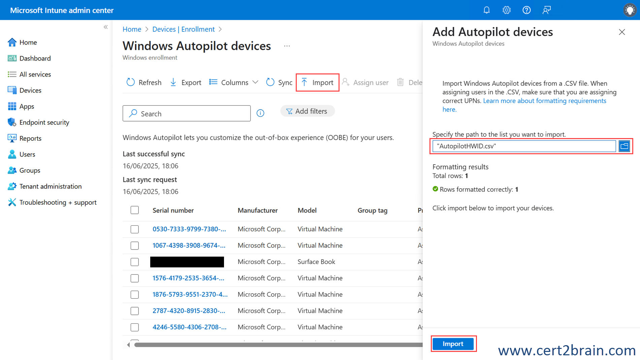Click the Add filters button
Screen dimensions: 640x360
pos(307,111)
